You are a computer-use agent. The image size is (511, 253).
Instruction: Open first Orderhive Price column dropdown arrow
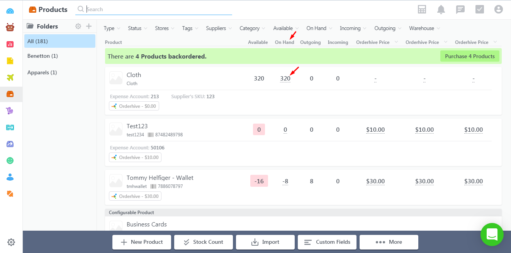396,42
